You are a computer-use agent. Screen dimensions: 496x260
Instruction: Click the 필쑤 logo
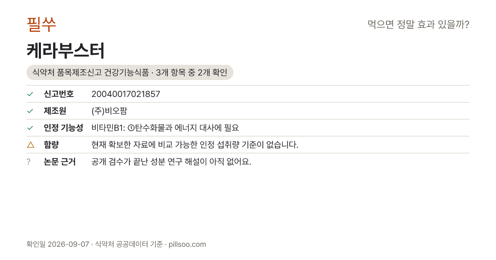(41, 24)
